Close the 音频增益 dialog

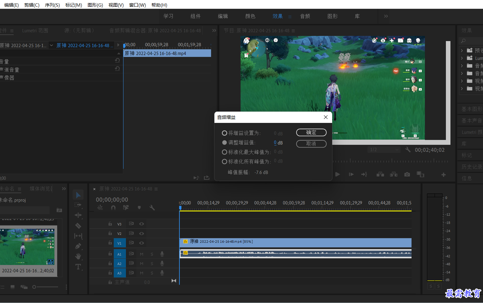click(x=326, y=117)
